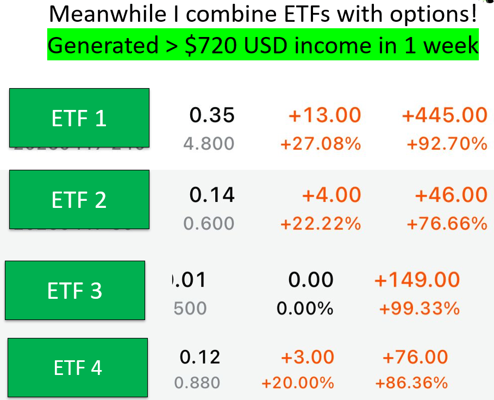Click the ETF 4 price 0.12

pyautogui.click(x=200, y=357)
